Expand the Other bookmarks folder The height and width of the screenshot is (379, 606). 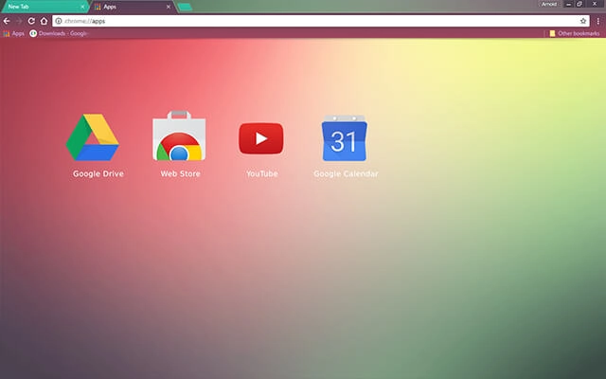pos(575,34)
